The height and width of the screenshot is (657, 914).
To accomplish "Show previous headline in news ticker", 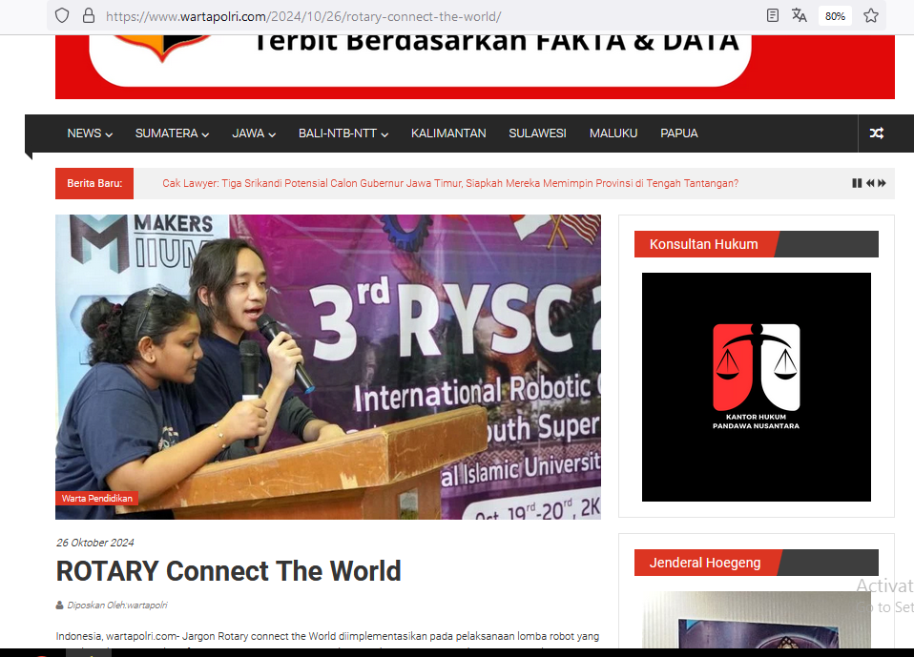I will pos(869,183).
